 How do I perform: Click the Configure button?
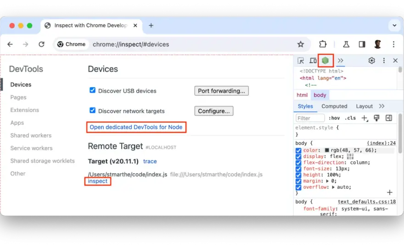pos(214,111)
